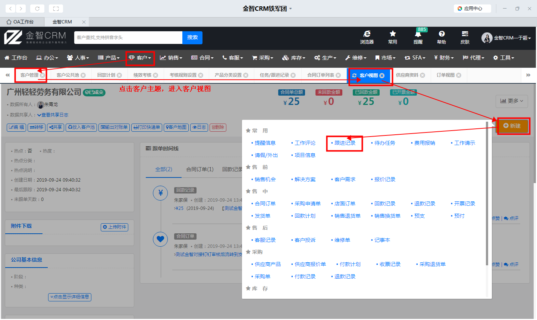Close the 产品分类设置 tab
The width and height of the screenshot is (537, 320).
click(x=246, y=75)
